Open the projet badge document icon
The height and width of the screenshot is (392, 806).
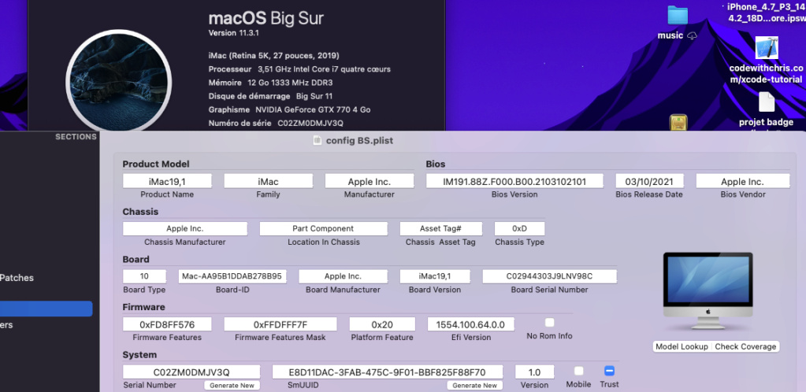(x=766, y=102)
